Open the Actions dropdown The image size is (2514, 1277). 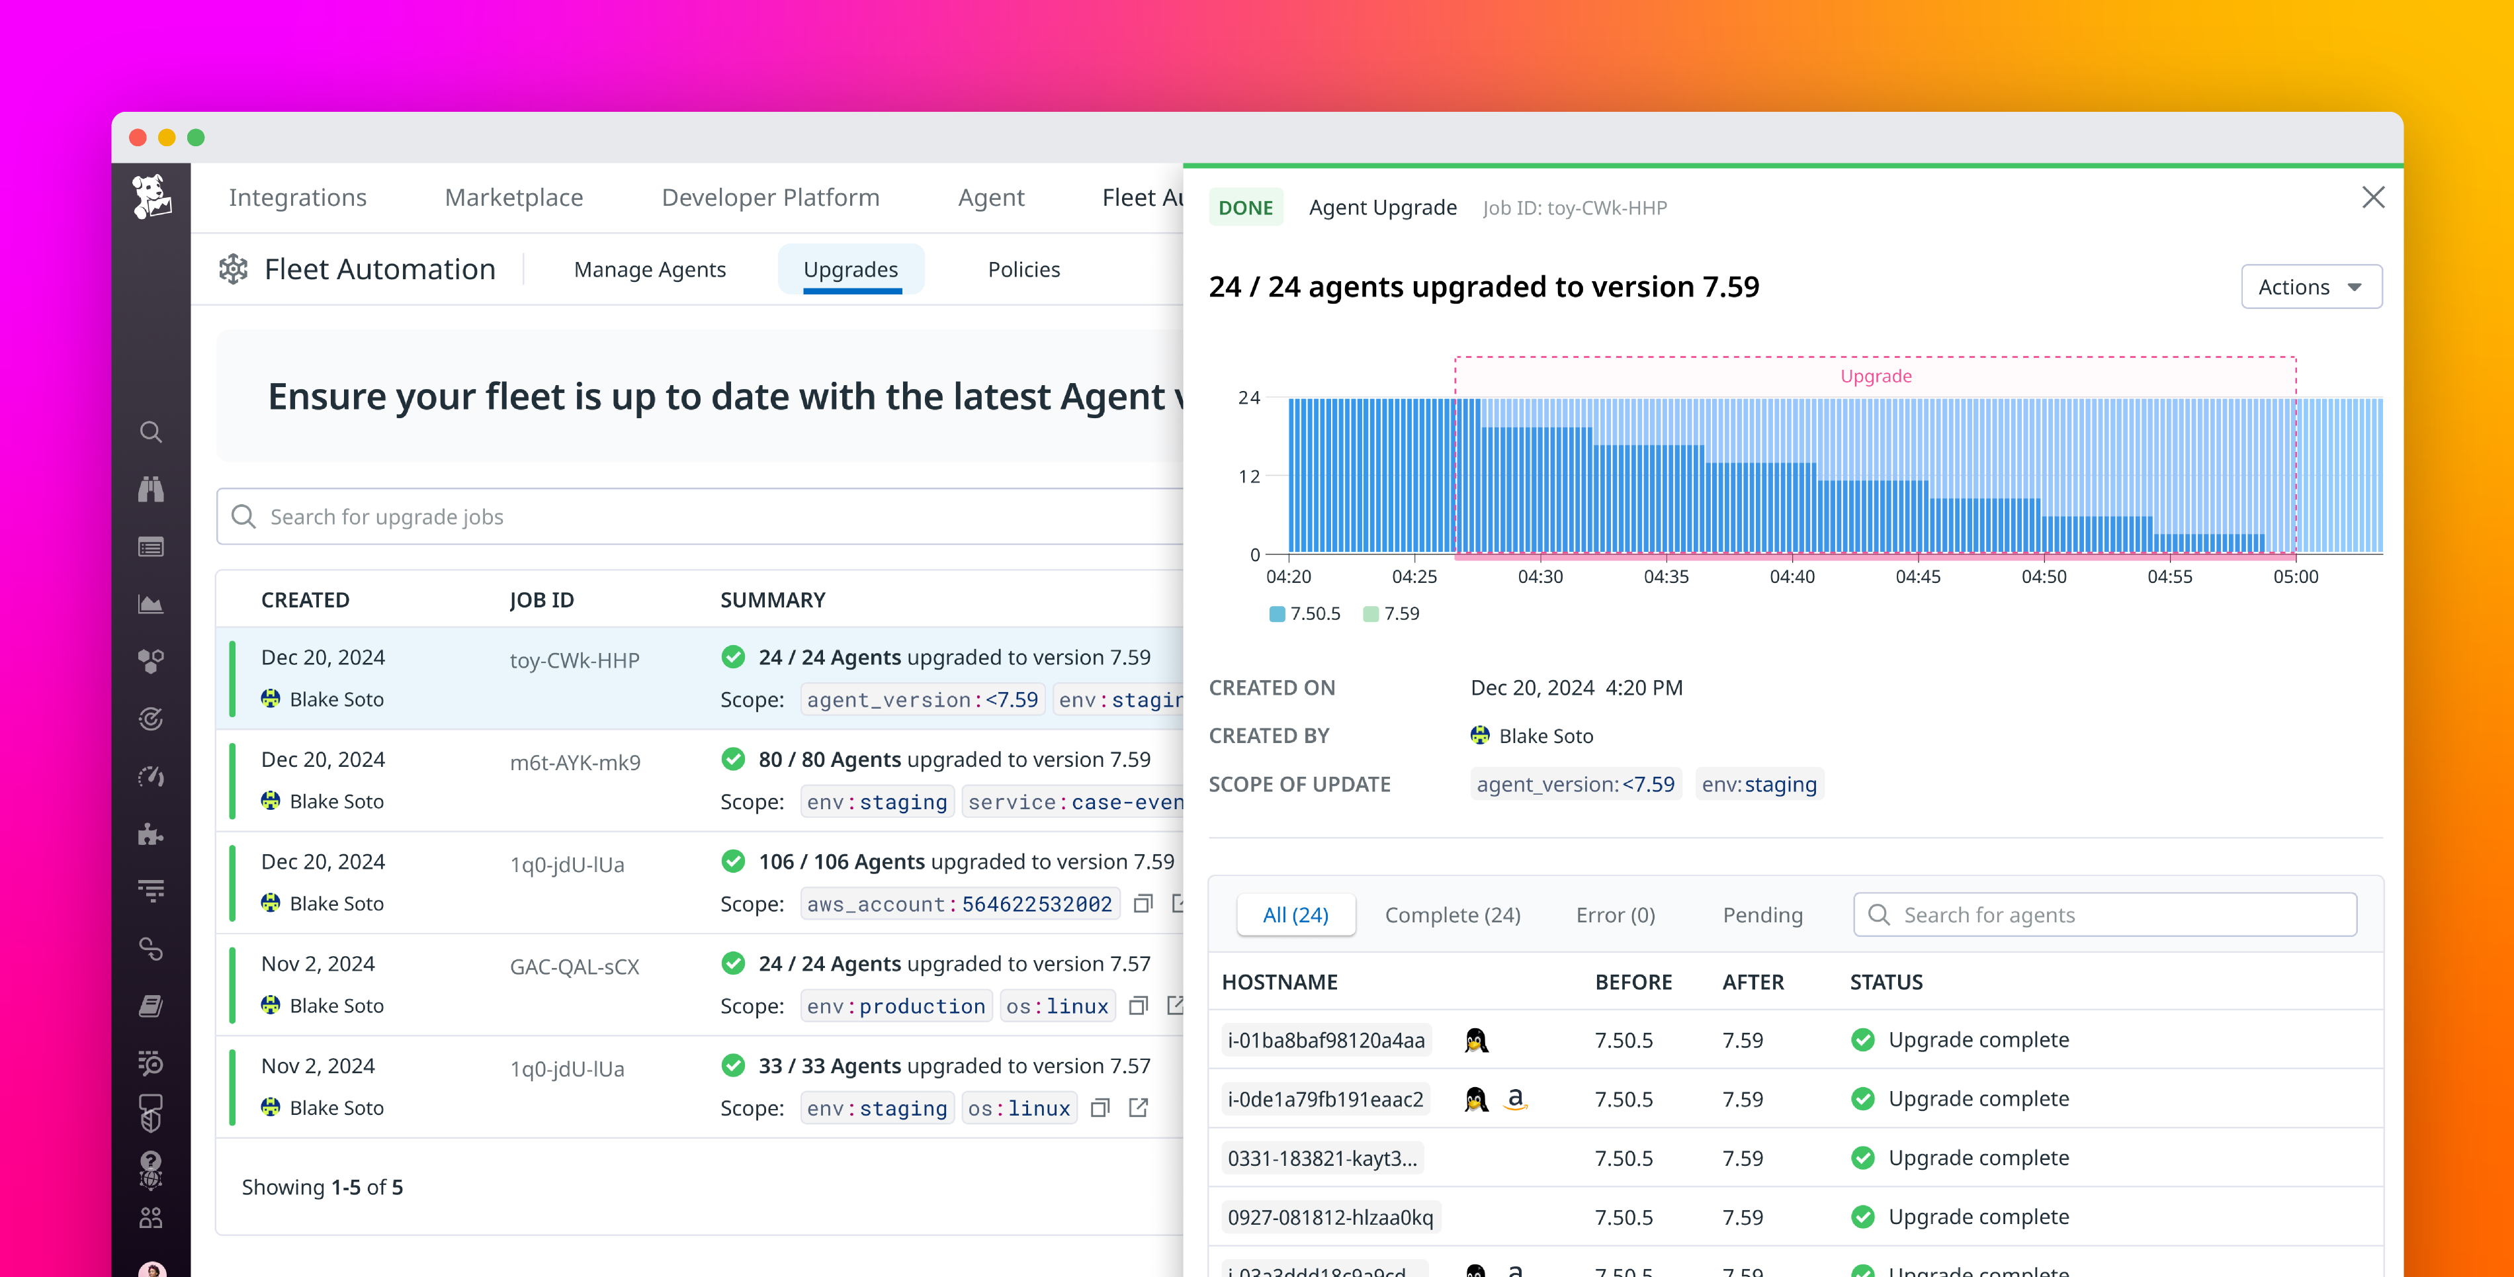(2310, 286)
